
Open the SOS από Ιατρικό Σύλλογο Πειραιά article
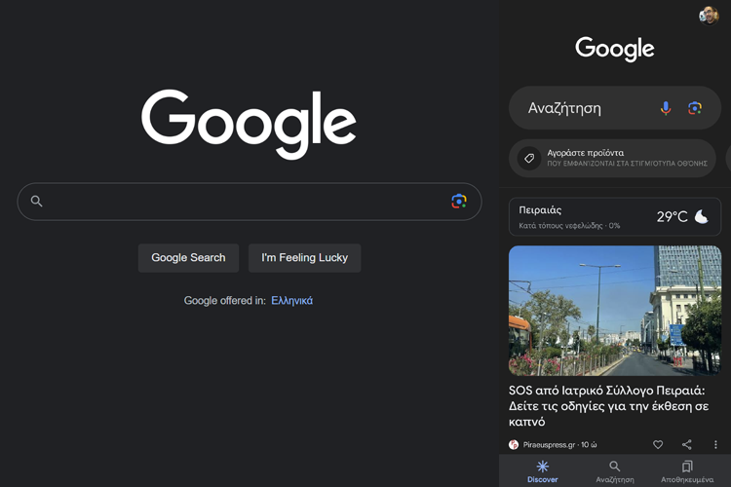[x=608, y=406]
